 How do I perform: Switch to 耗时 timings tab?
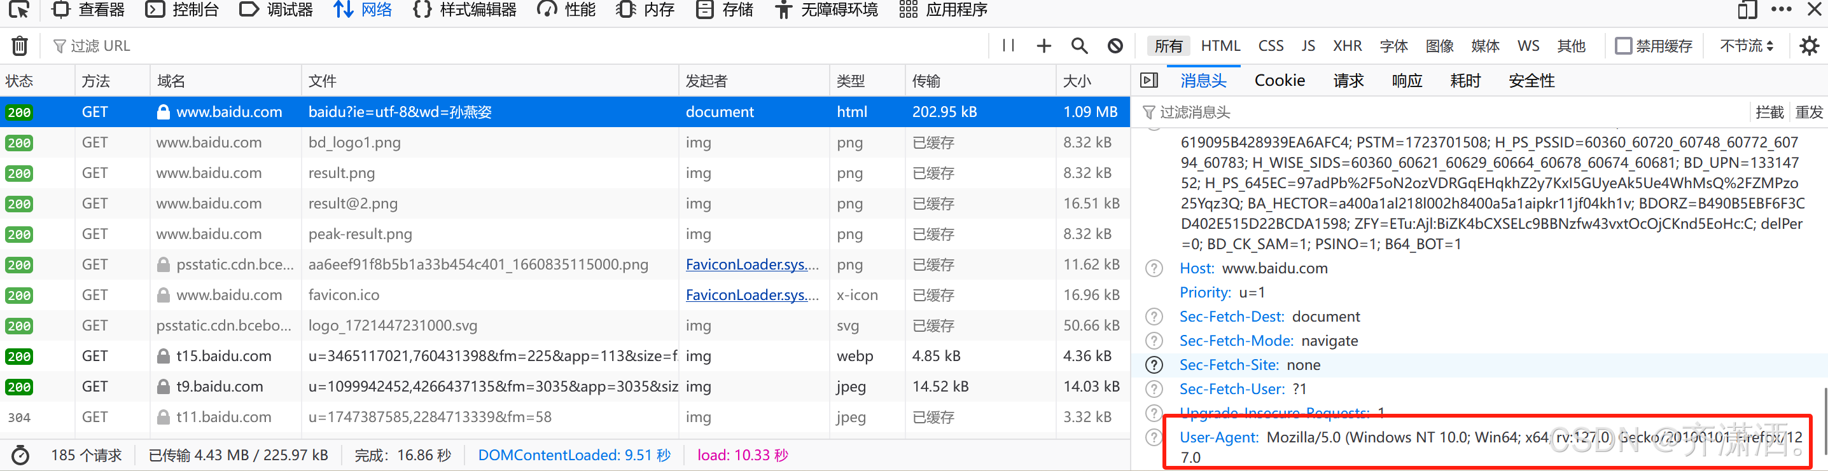1465,81
